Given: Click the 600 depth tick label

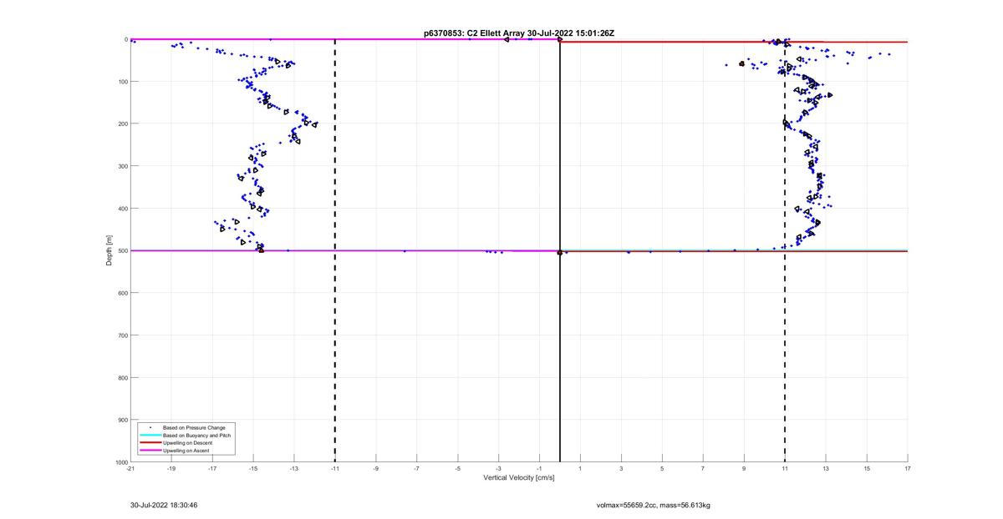Looking at the screenshot, I should tap(122, 293).
